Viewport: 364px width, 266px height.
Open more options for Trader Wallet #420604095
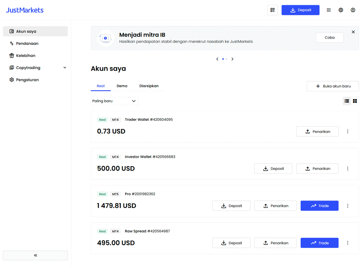[x=347, y=132]
